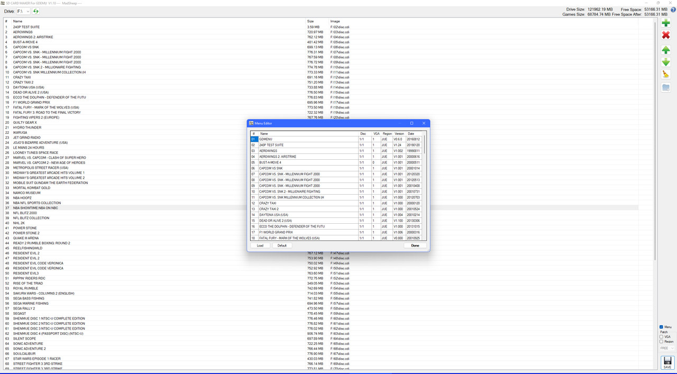Select 240P TEST SUITE in main list

[26, 27]
